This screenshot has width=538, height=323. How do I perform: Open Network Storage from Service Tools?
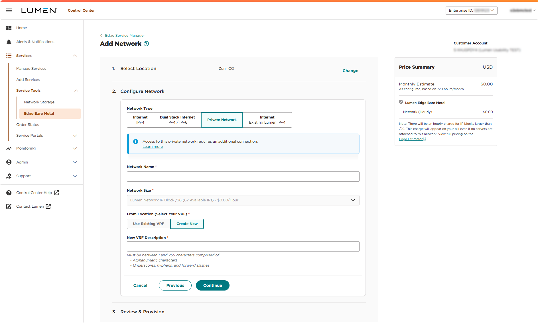[x=39, y=102]
